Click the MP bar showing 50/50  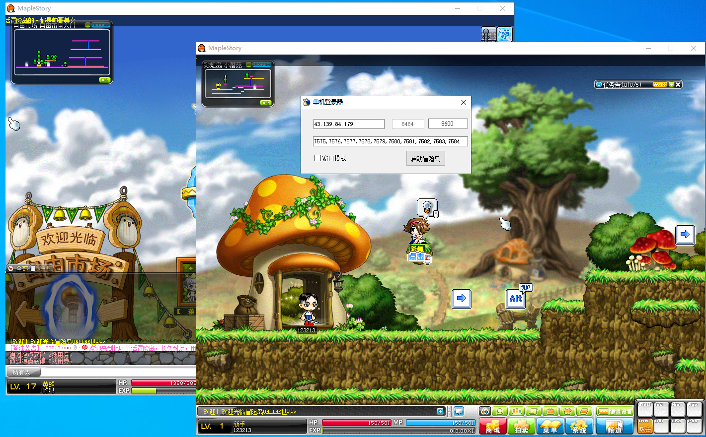[x=440, y=423]
